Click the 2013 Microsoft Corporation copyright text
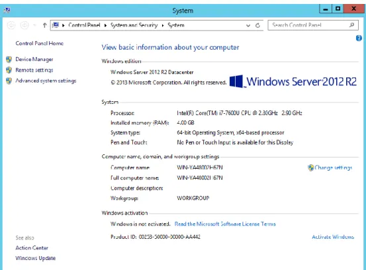 [169, 82]
